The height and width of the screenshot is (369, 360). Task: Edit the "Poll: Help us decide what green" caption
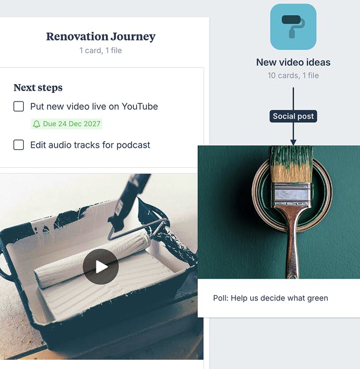(x=271, y=298)
